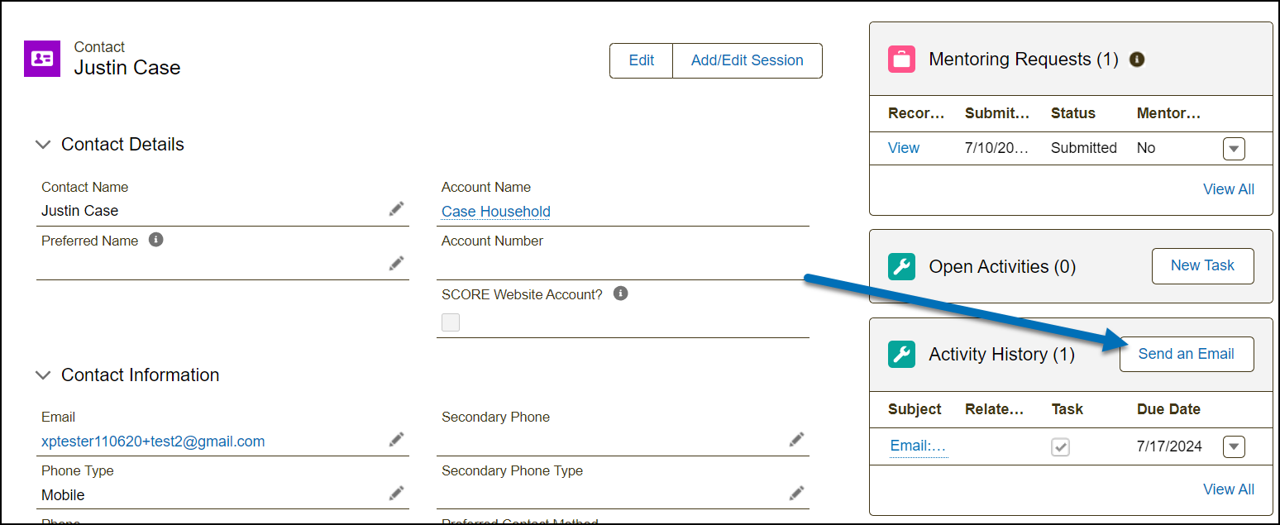Toggle the SCORE Website Account checkbox
Viewport: 1280px width, 525px height.
(451, 322)
